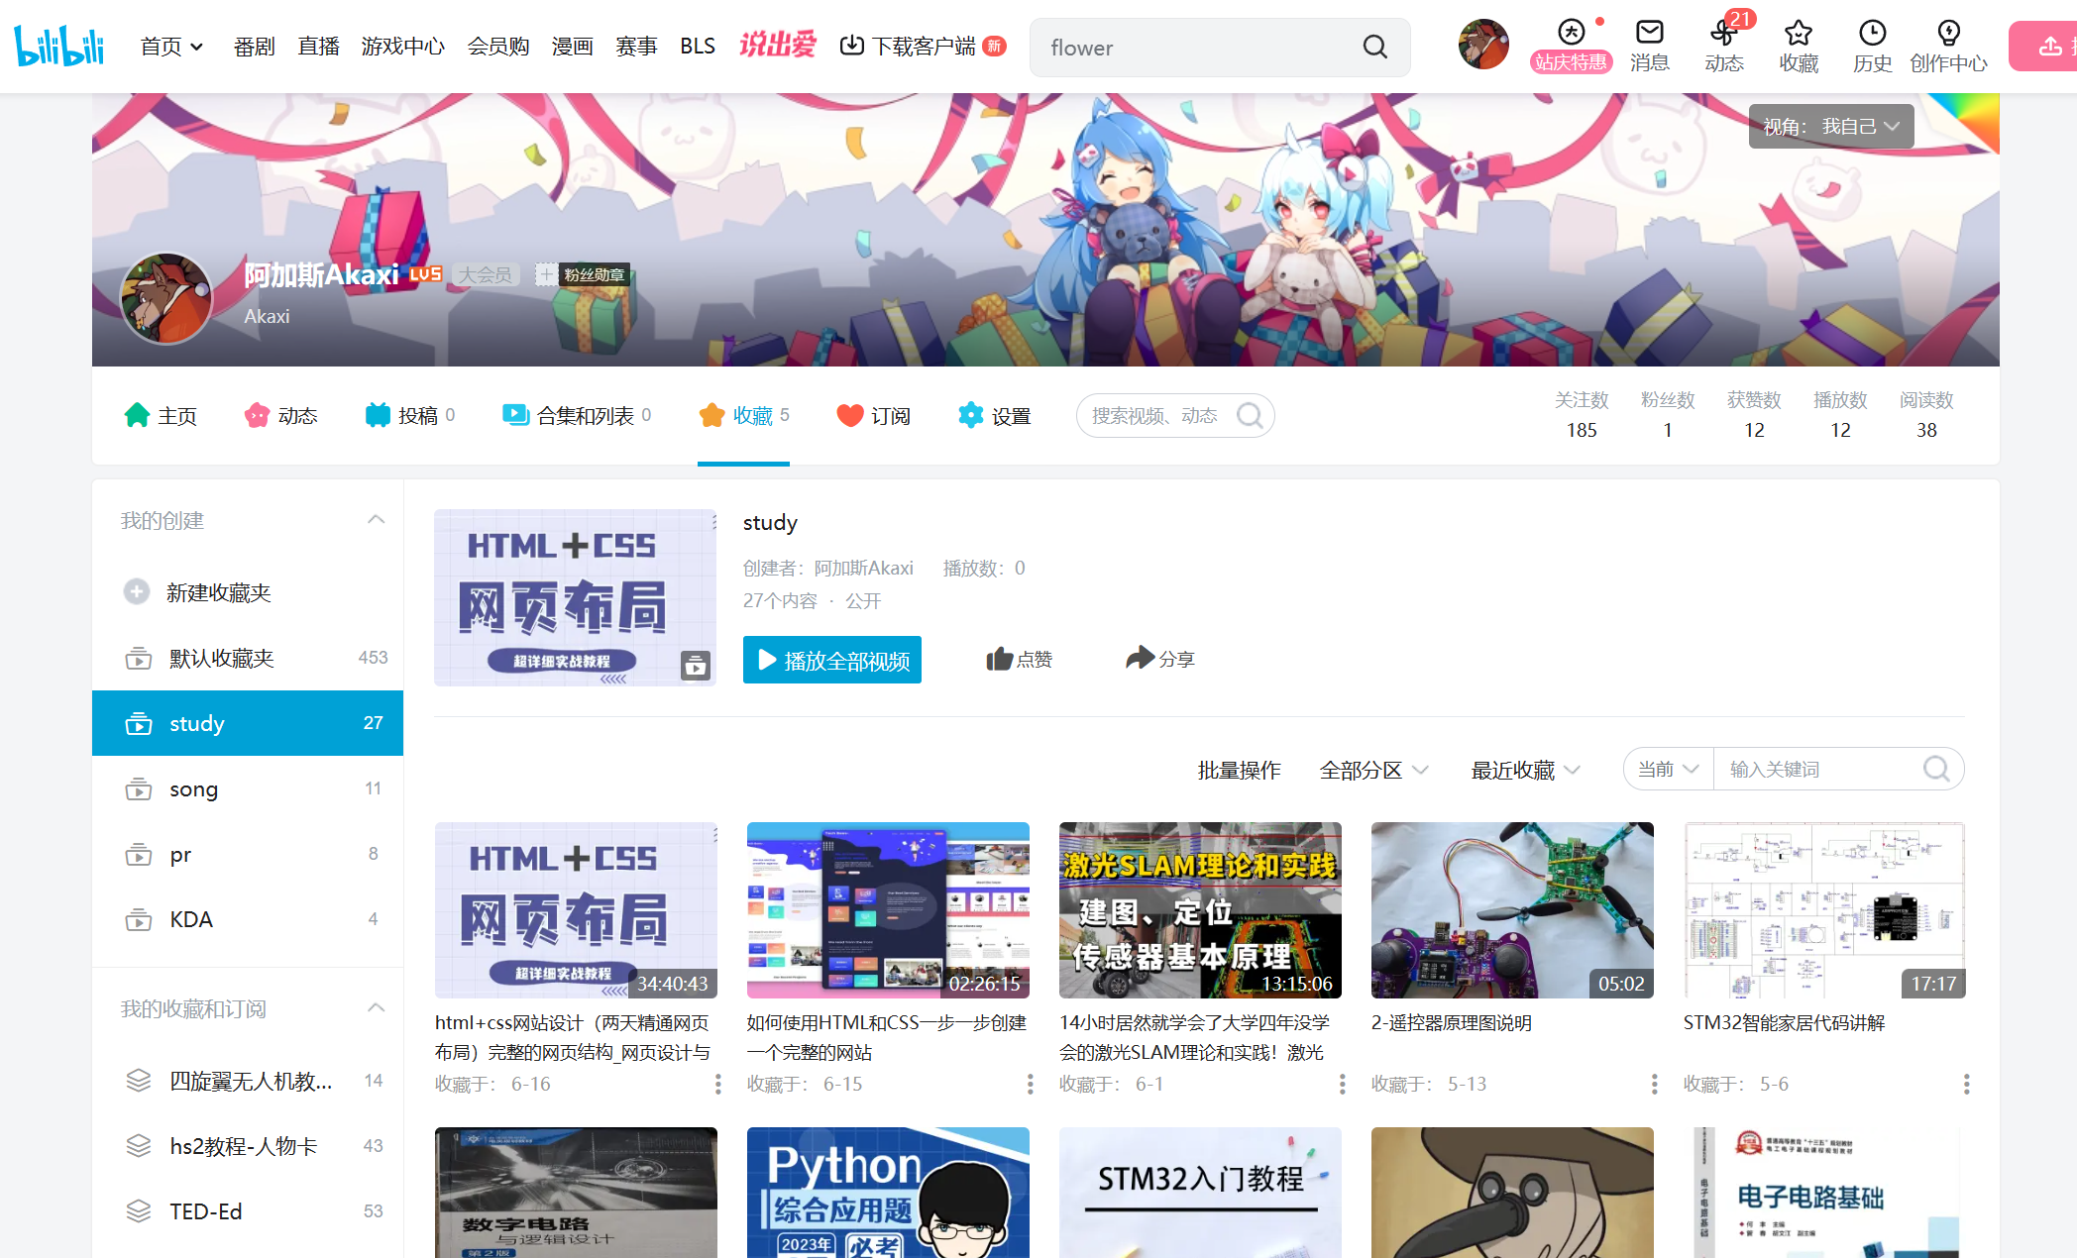Click 点赞 thumbs-up icon
The height and width of the screenshot is (1258, 2077).
pos(1000,659)
